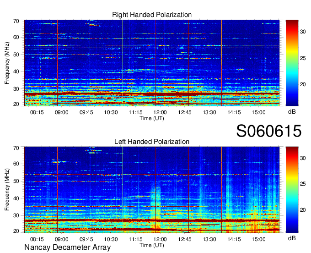311x253 pixels.
Task: Select the 12:00 tick on top plot's time axis
Action: coord(160,112)
